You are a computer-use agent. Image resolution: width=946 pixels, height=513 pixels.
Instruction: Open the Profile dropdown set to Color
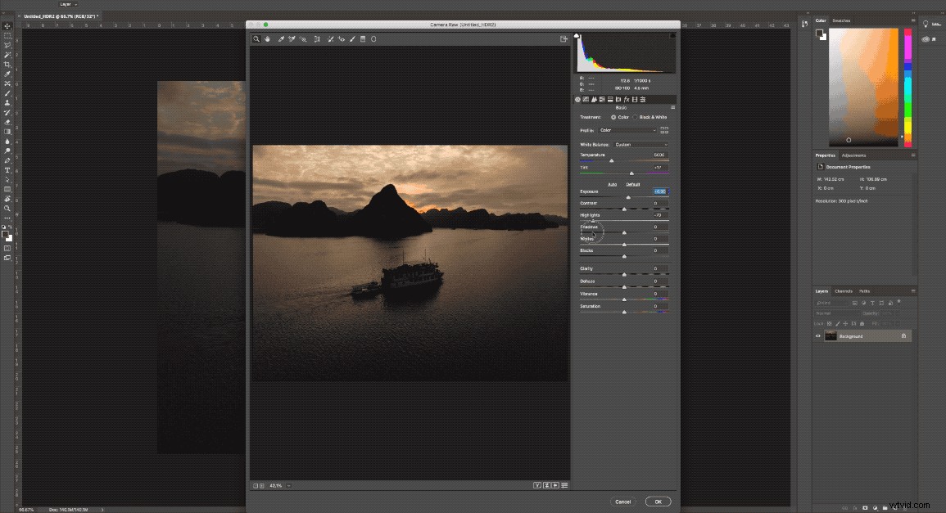click(628, 129)
